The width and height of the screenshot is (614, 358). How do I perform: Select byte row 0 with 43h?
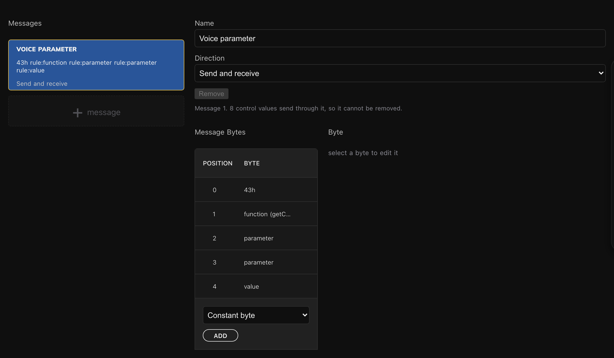pyautogui.click(x=256, y=190)
